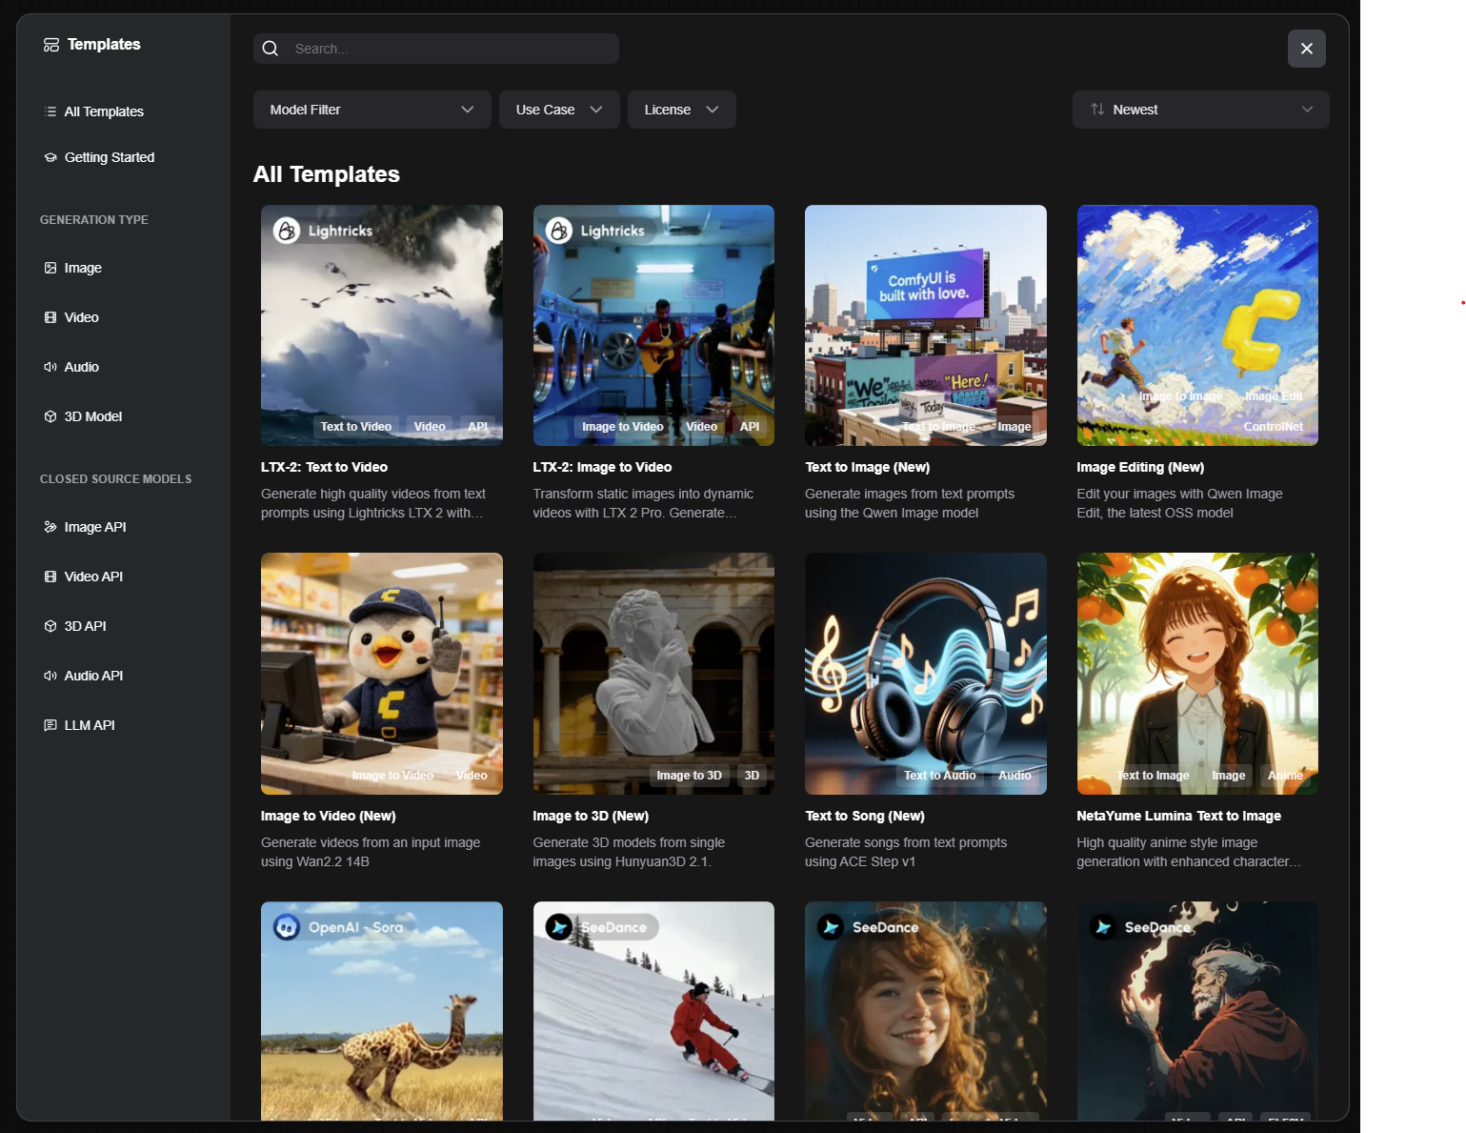Select the LLM API category
Viewport: 1466px width, 1133px height.
click(x=89, y=725)
